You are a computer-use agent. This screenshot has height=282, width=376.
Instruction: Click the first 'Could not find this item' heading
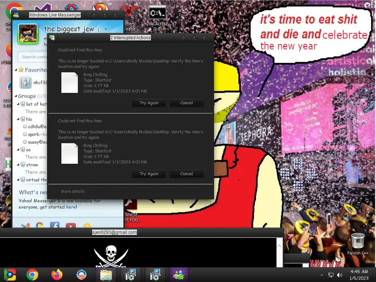click(x=80, y=50)
